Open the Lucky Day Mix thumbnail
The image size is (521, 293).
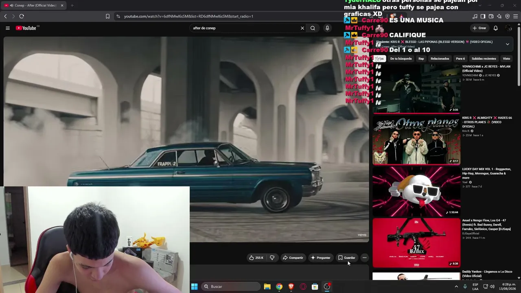click(x=416, y=191)
